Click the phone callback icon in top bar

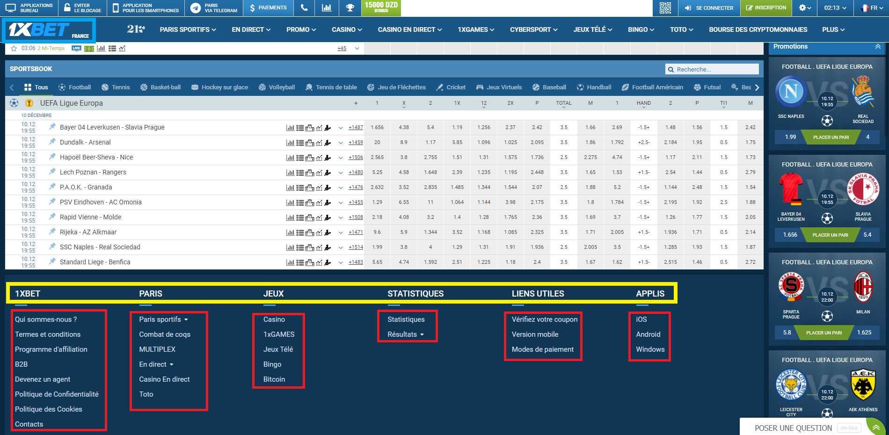(304, 8)
